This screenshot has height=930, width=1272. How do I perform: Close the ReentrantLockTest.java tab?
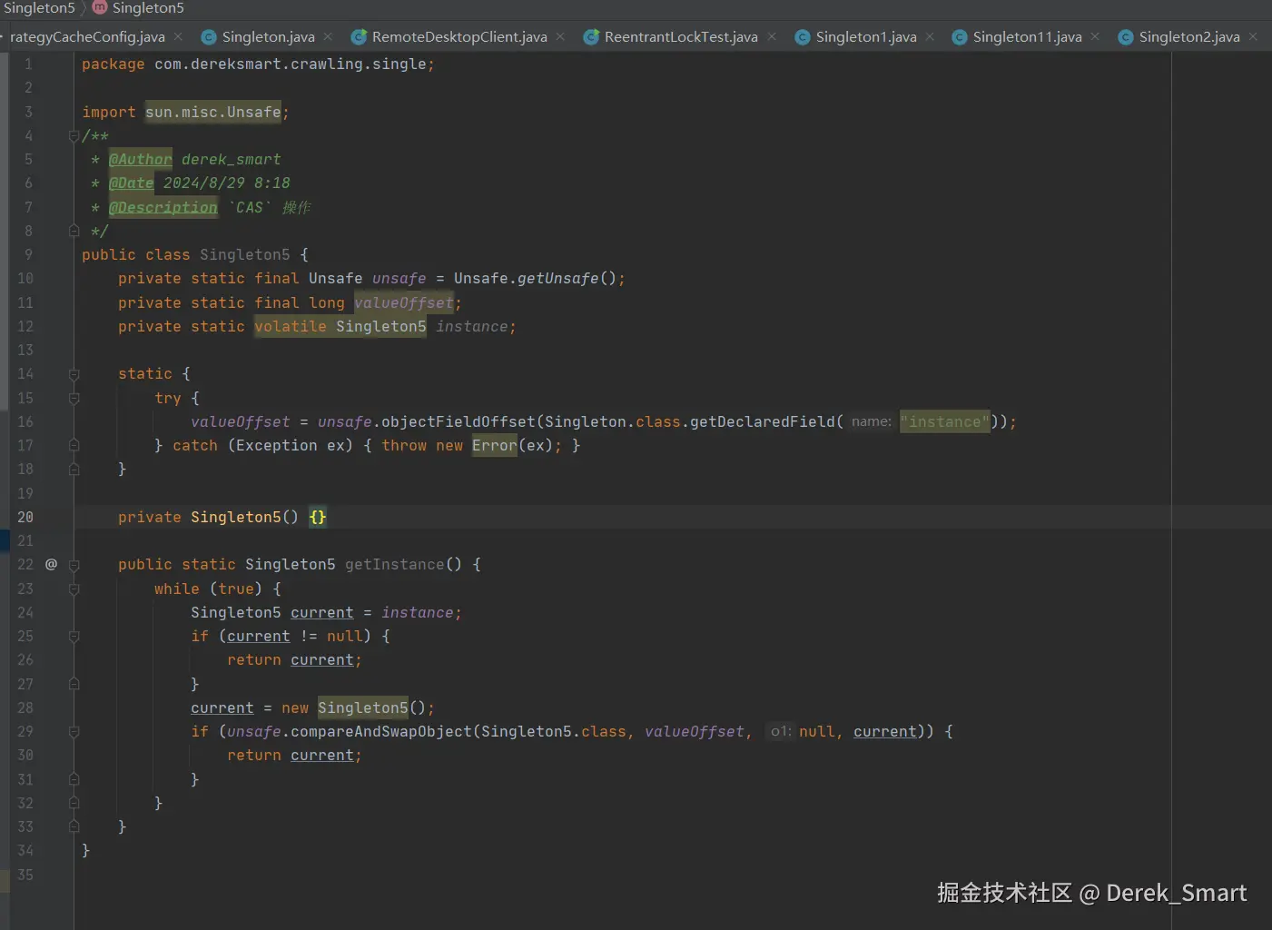(x=772, y=37)
